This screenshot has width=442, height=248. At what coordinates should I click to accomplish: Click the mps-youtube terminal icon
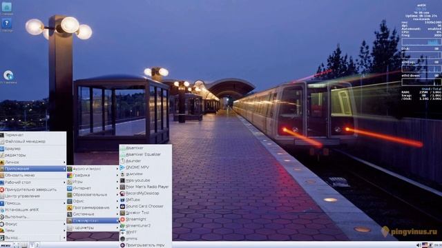pyautogui.click(x=122, y=180)
